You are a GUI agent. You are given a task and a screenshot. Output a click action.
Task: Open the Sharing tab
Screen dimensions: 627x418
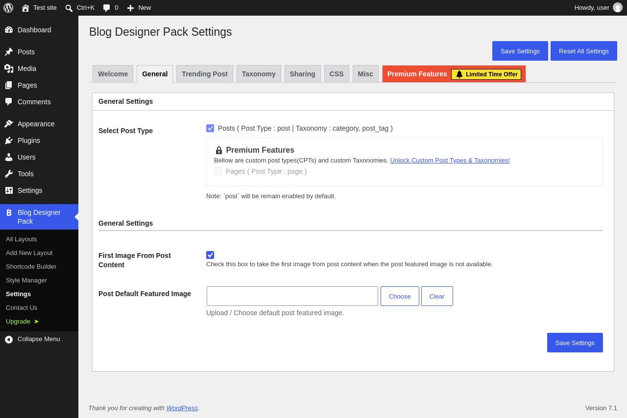303,74
